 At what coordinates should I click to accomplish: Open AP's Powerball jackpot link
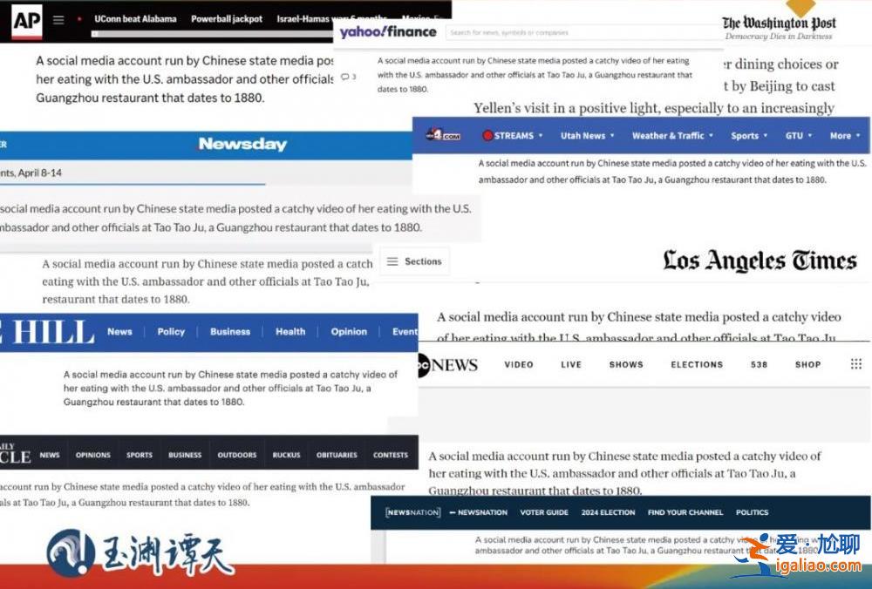tap(227, 19)
